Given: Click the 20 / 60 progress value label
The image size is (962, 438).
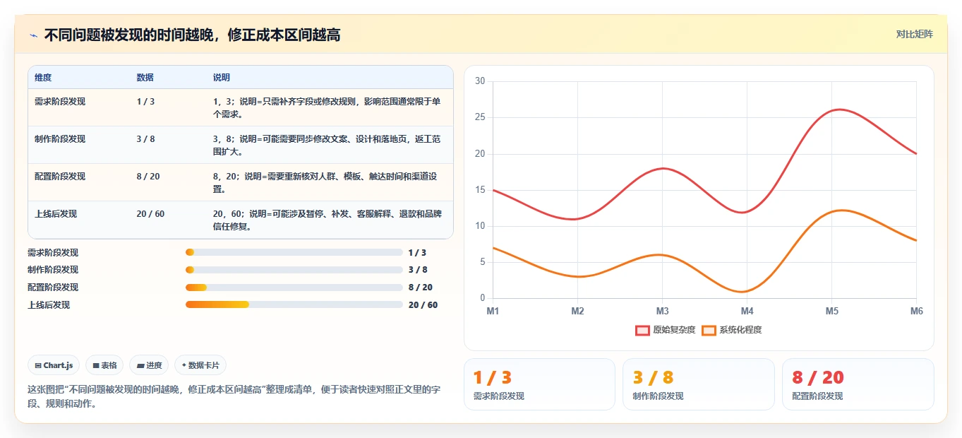Looking at the screenshot, I should 423,305.
